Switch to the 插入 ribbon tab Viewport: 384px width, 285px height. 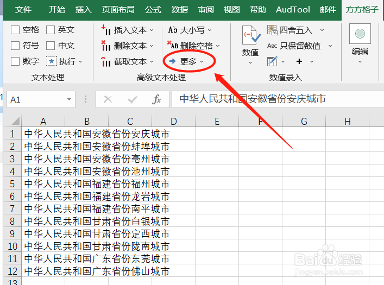click(x=84, y=10)
